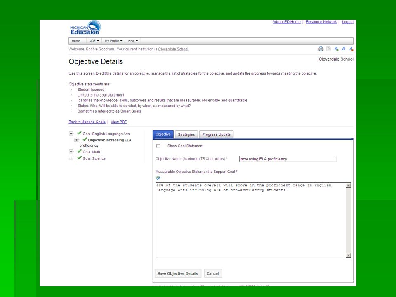
Task: Decrease font size with red A icon
Action: coord(351,49)
